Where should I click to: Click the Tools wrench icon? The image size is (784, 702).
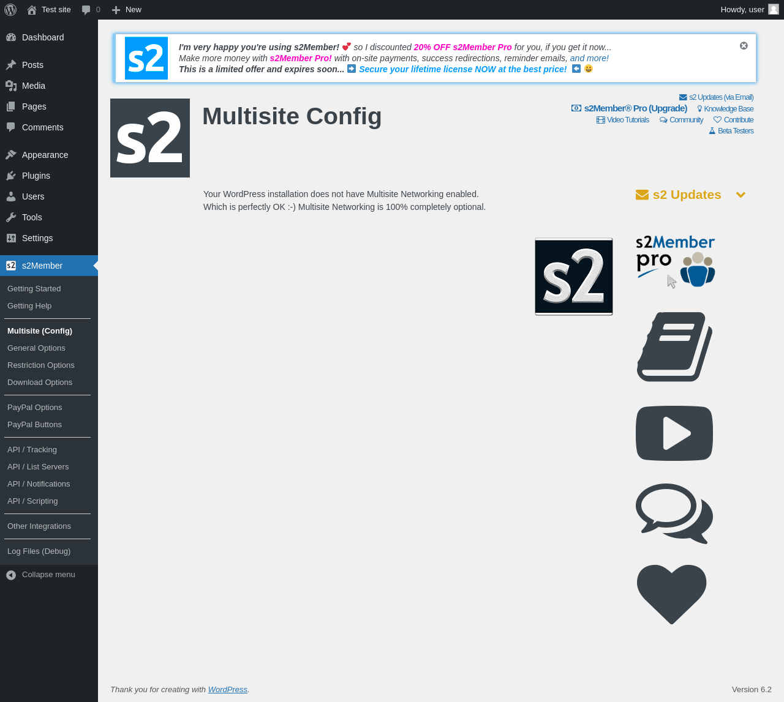[x=11, y=217]
